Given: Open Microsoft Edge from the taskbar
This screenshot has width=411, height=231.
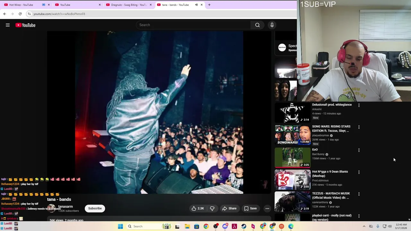Looking at the screenshot, I should 291,227.
